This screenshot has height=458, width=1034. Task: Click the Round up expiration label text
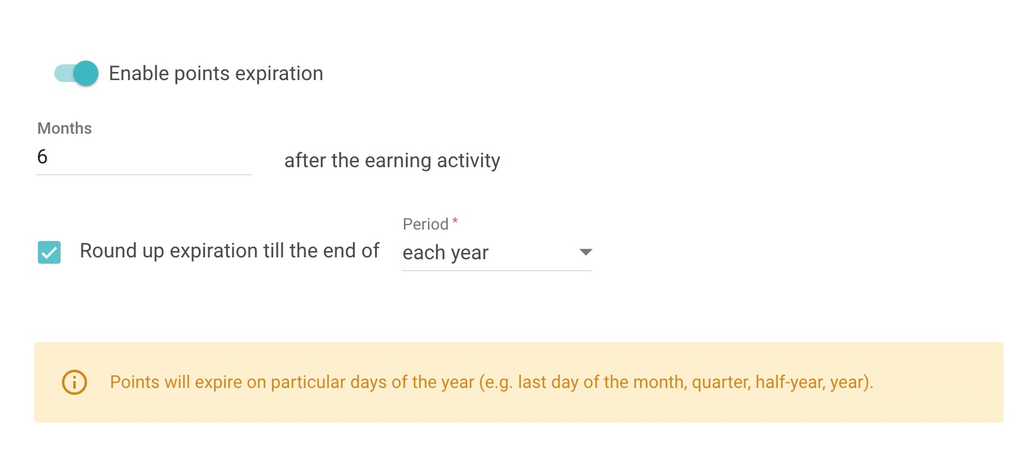[x=229, y=250]
